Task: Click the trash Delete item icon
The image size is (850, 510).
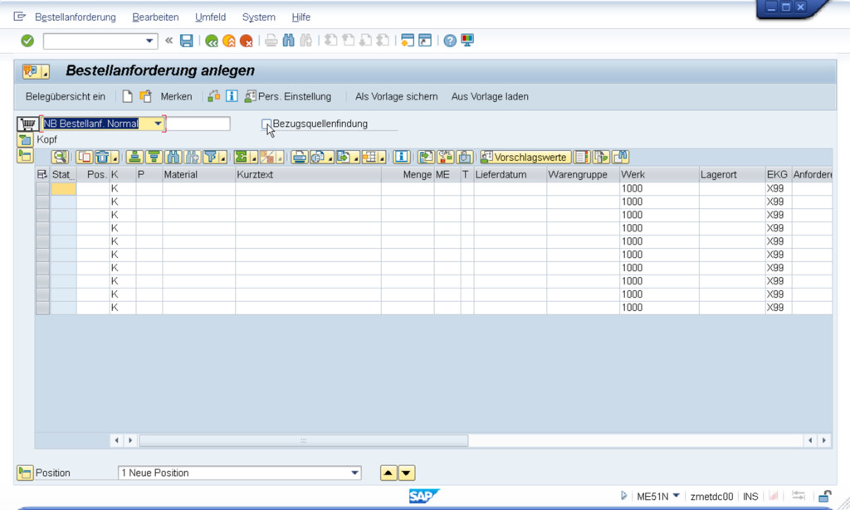Action: pyautogui.click(x=102, y=157)
